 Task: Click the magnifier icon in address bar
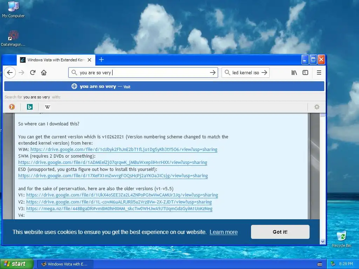[74, 73]
